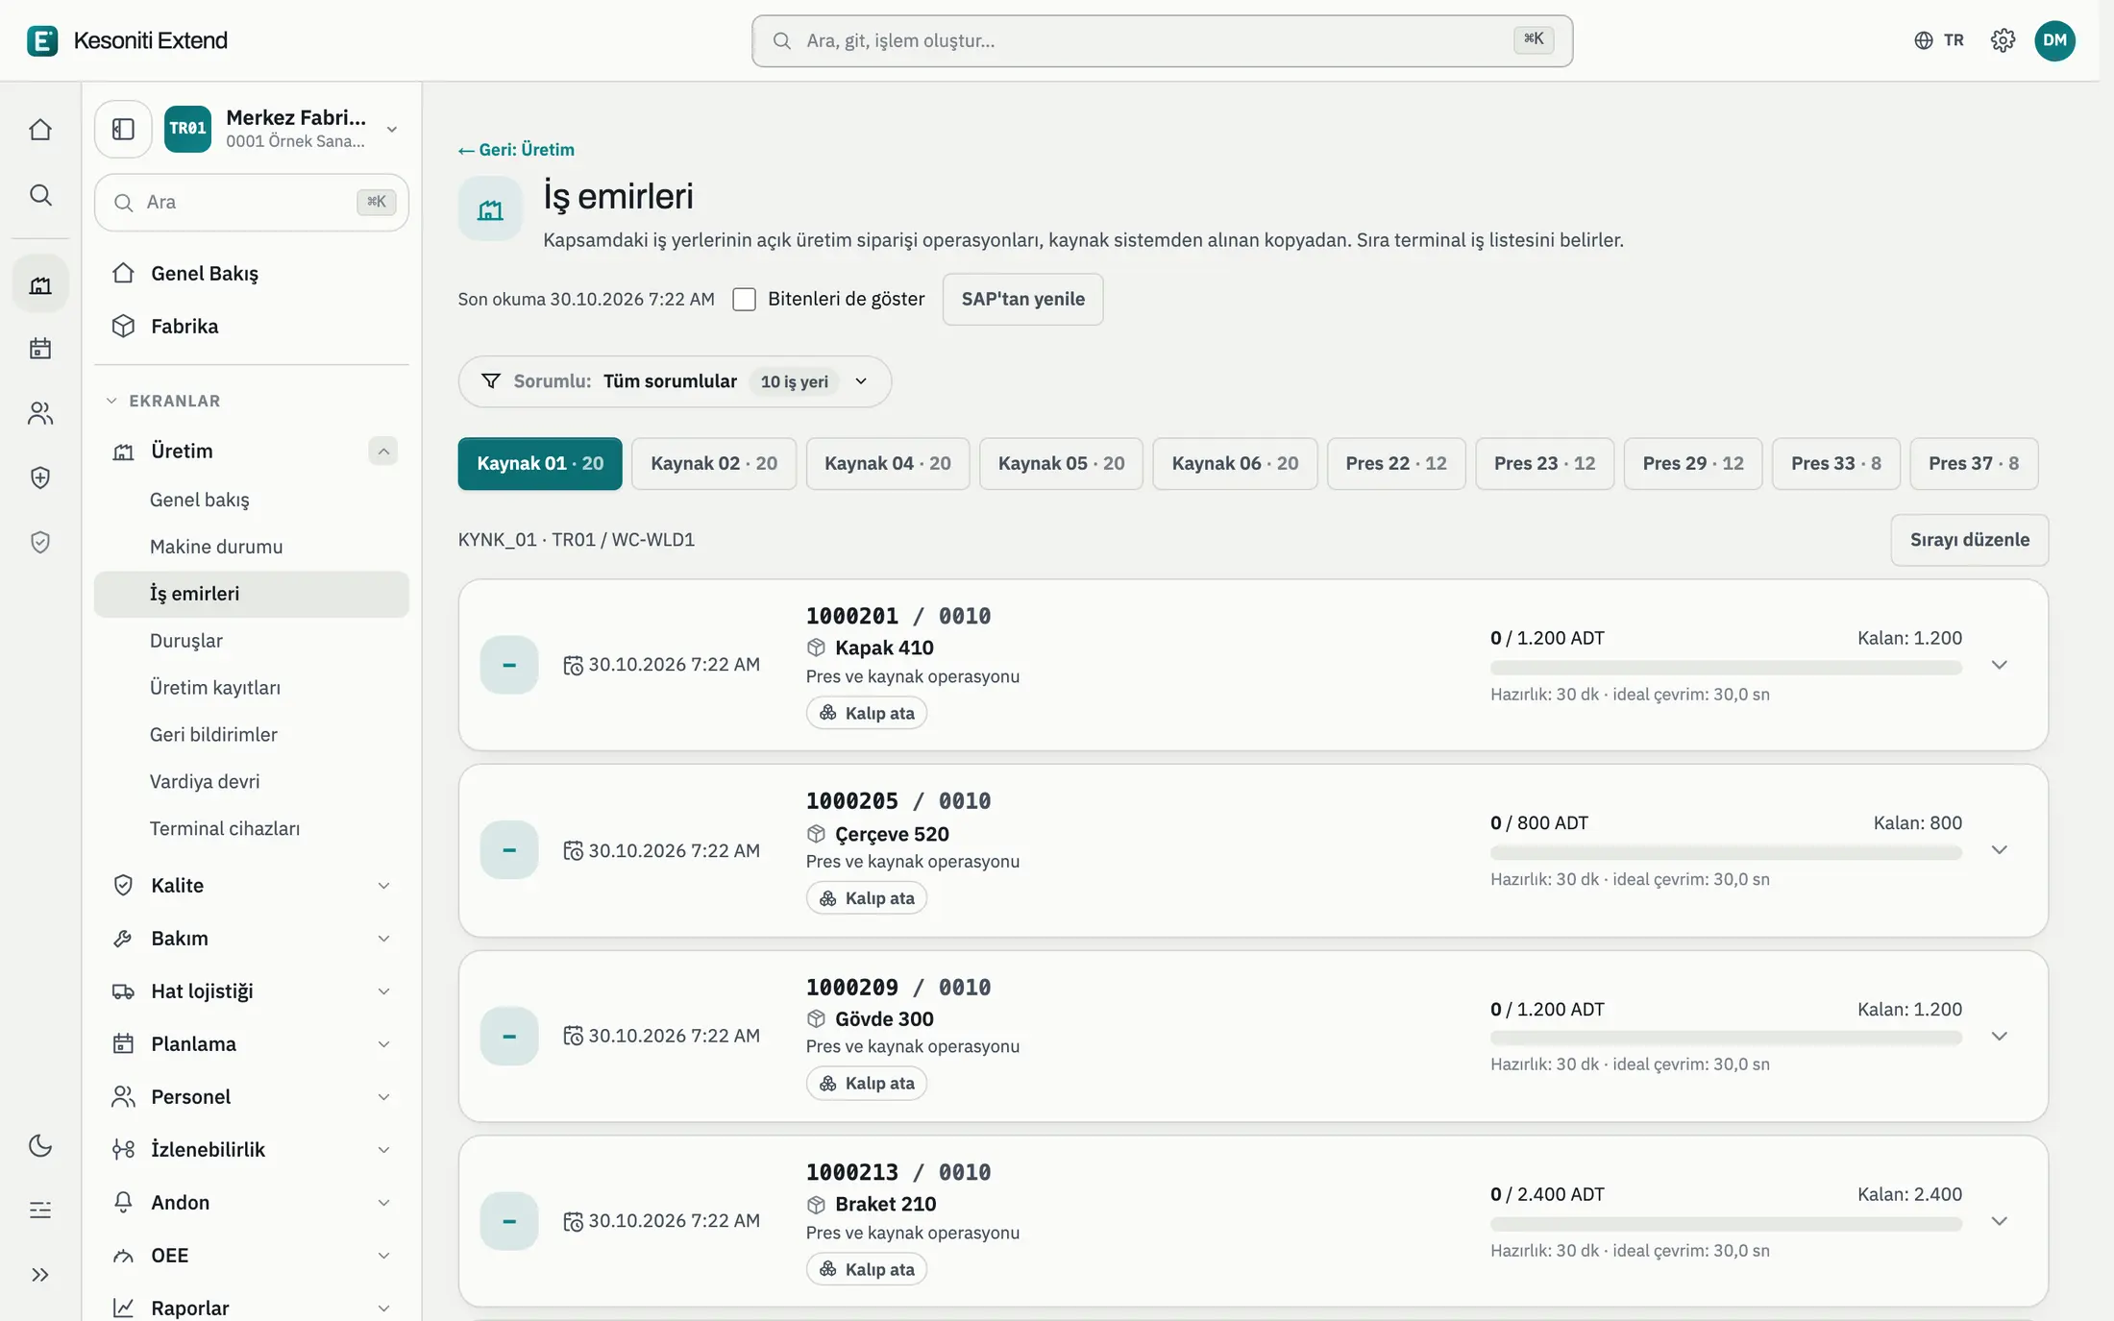This screenshot has width=2114, height=1321.
Task: Go back via 'Geri: Üretim' link
Action: tap(516, 150)
